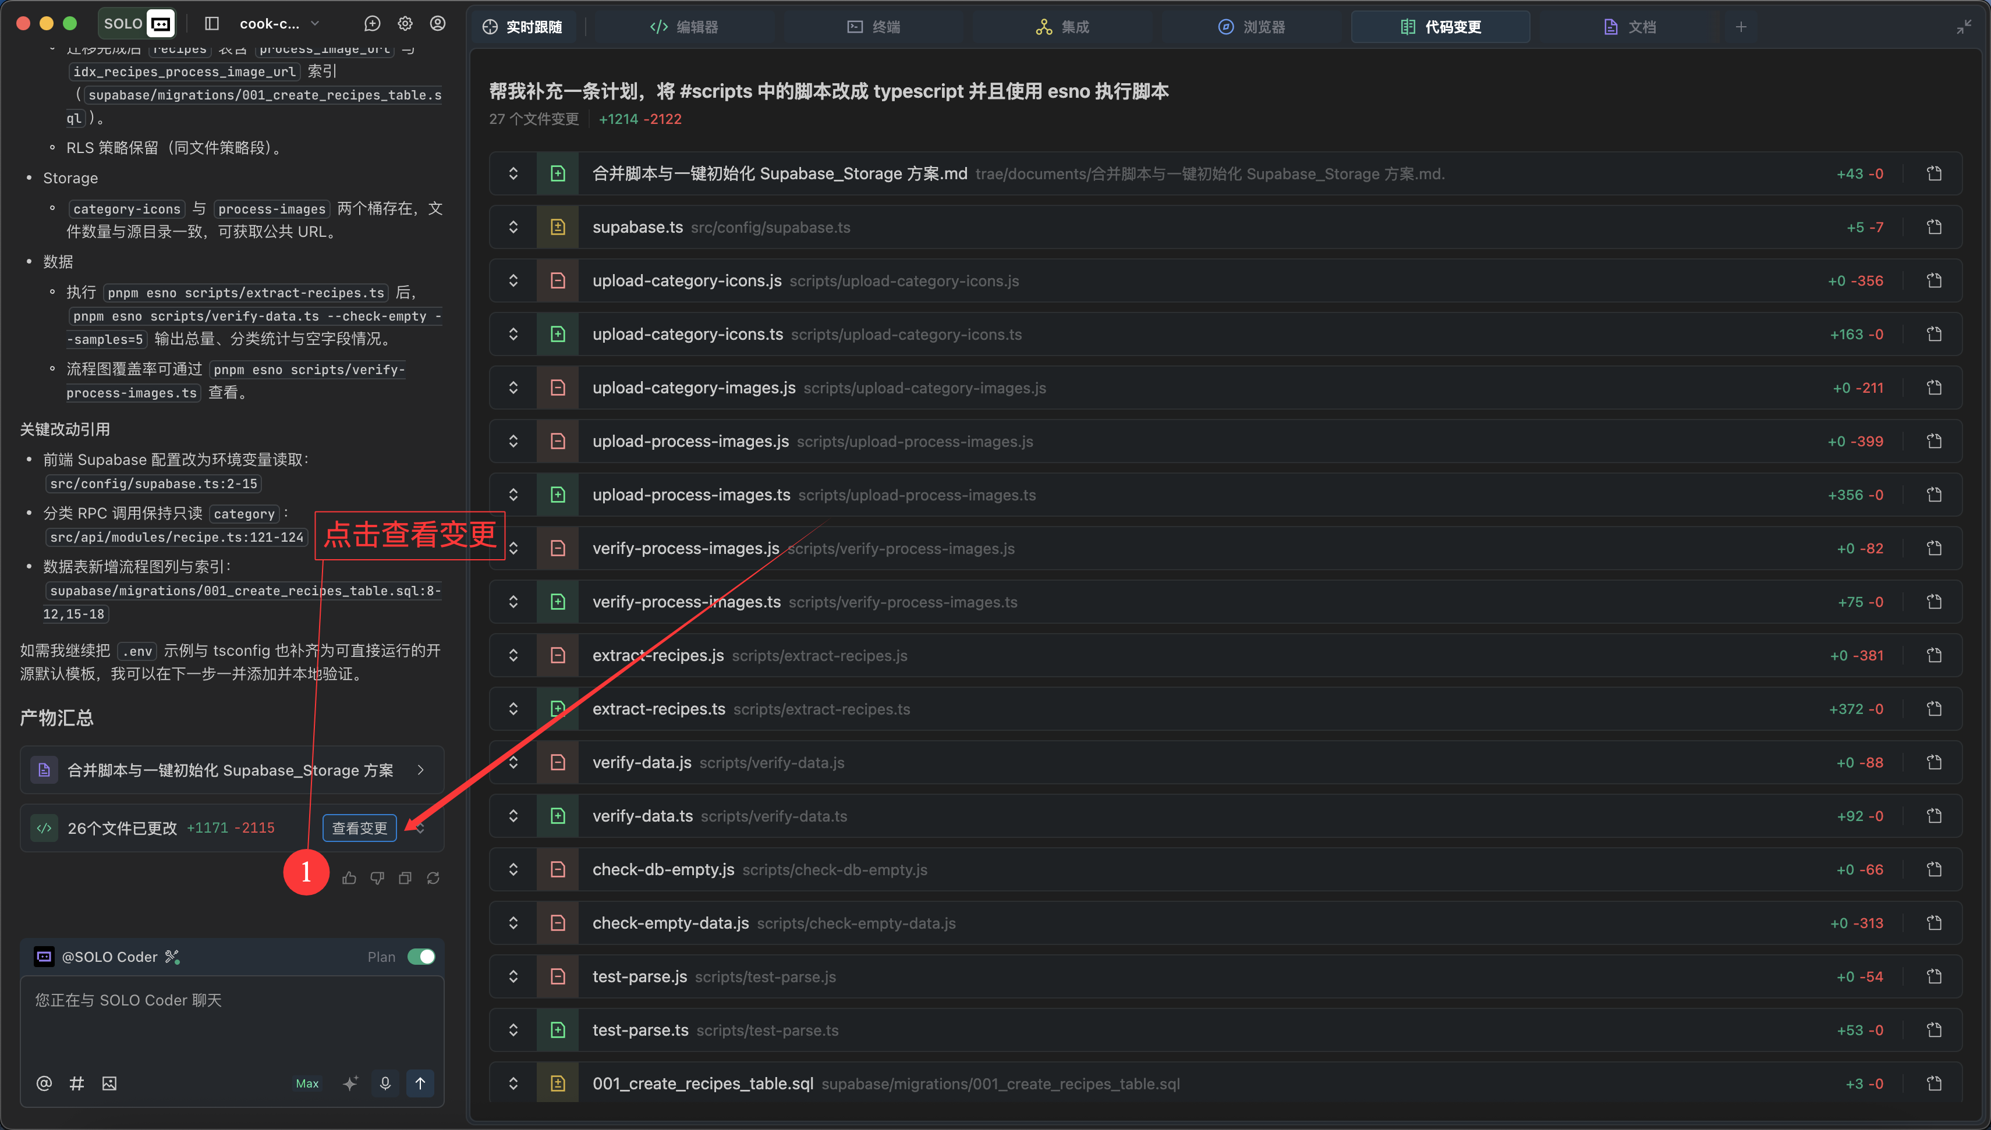The height and width of the screenshot is (1130, 1991).
Task: Expand diff for upload-category-icons.ts row
Action: tap(513, 335)
